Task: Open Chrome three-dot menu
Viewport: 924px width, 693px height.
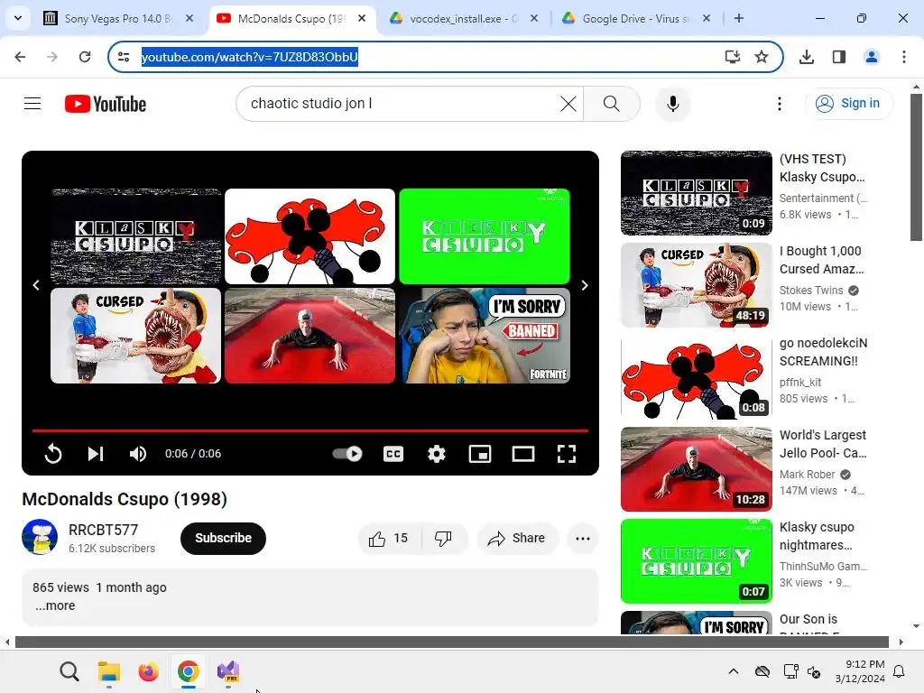Action: (904, 57)
